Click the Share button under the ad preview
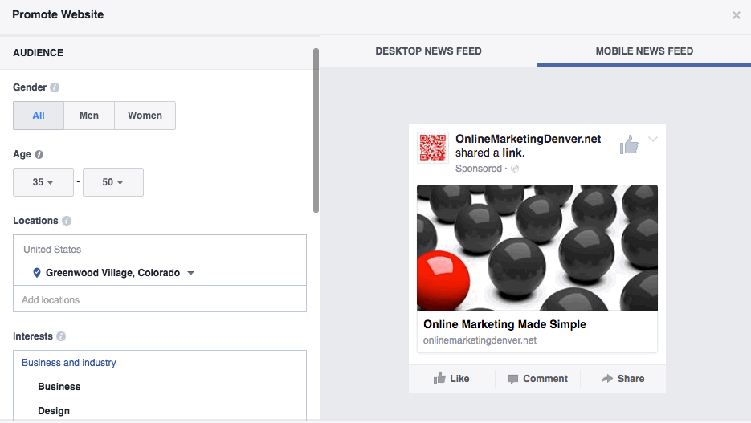 tap(622, 379)
